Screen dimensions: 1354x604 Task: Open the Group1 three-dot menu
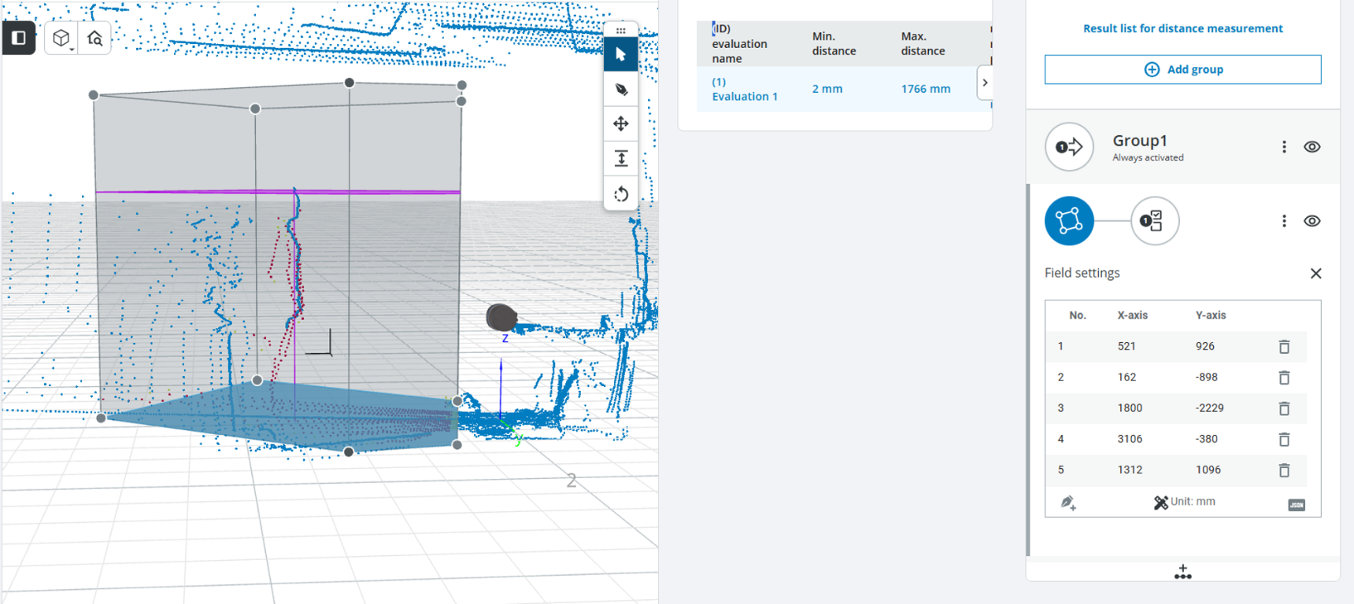point(1284,147)
